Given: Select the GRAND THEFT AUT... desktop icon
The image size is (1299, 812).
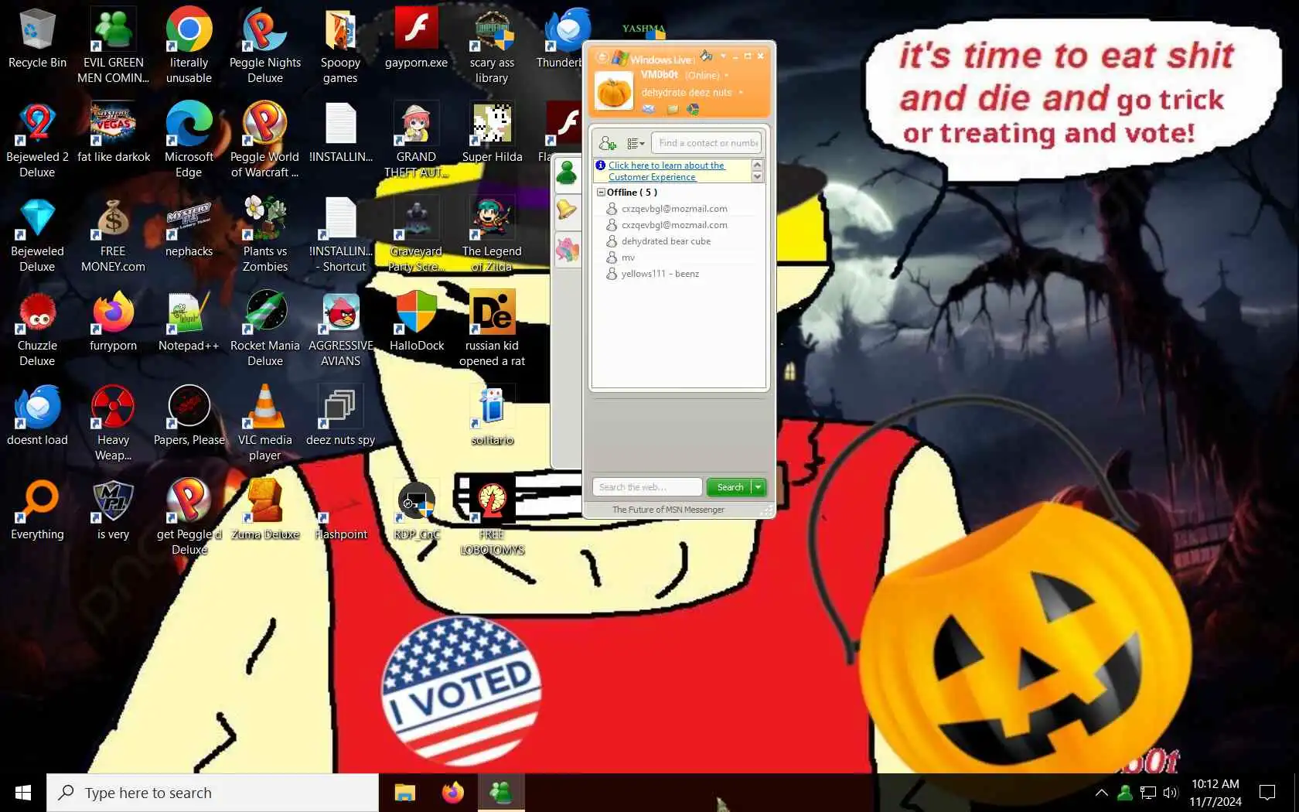Looking at the screenshot, I should point(416,139).
